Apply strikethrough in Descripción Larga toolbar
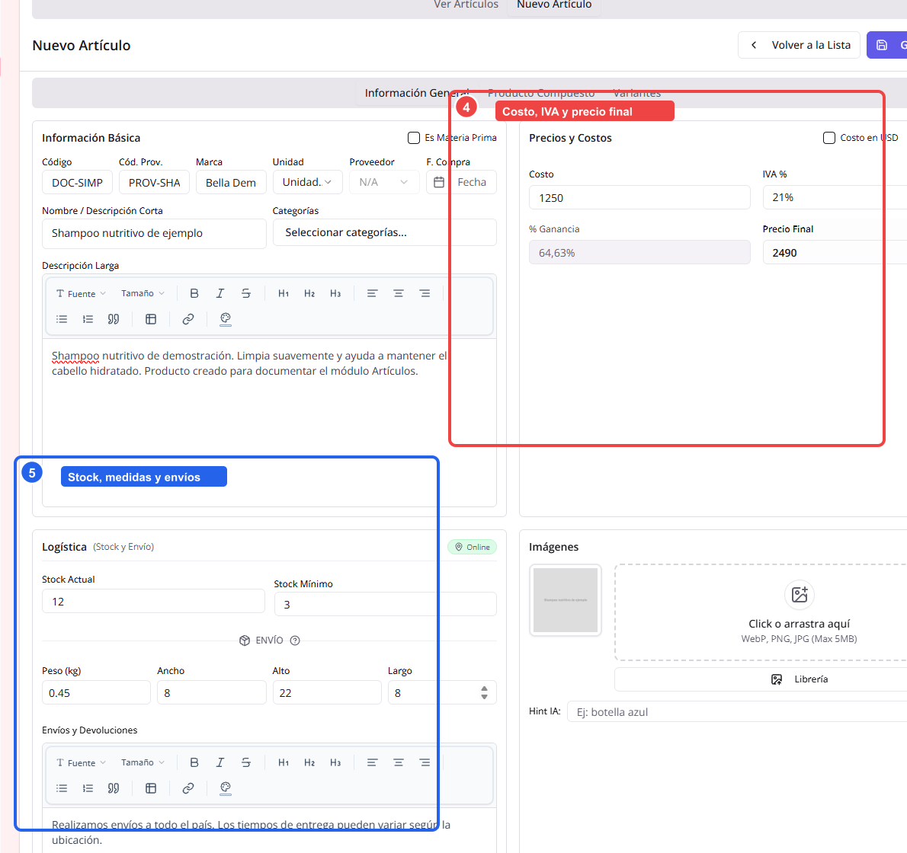 coord(246,293)
